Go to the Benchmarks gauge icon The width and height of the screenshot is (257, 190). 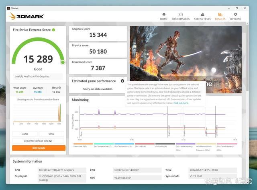pyautogui.click(x=181, y=14)
